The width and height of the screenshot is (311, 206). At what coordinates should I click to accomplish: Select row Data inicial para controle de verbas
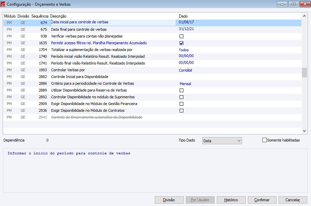point(152,23)
